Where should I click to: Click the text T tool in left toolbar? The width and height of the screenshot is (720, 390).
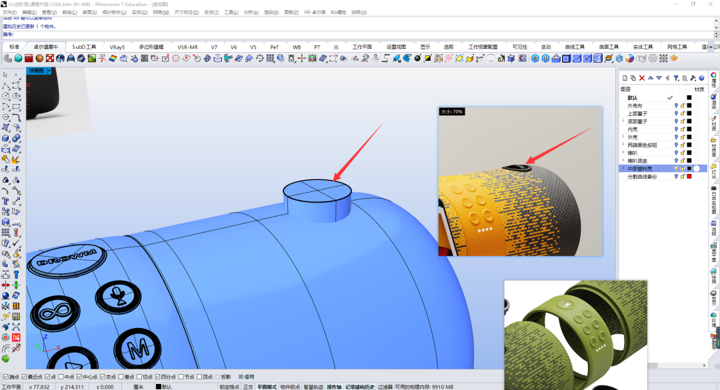[5, 201]
